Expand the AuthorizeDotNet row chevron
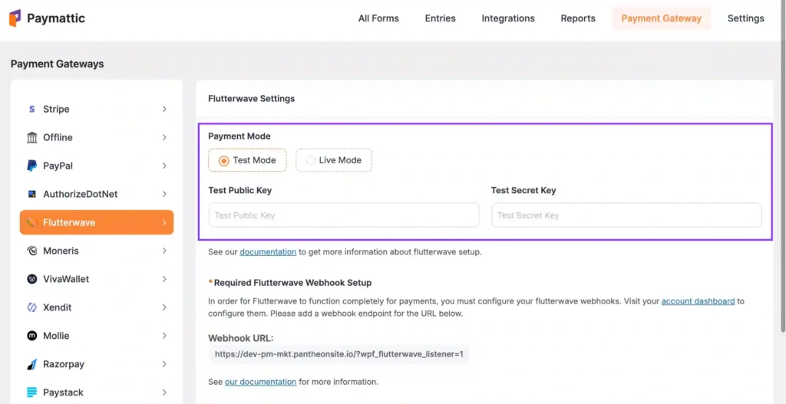786x404 pixels. (x=164, y=194)
